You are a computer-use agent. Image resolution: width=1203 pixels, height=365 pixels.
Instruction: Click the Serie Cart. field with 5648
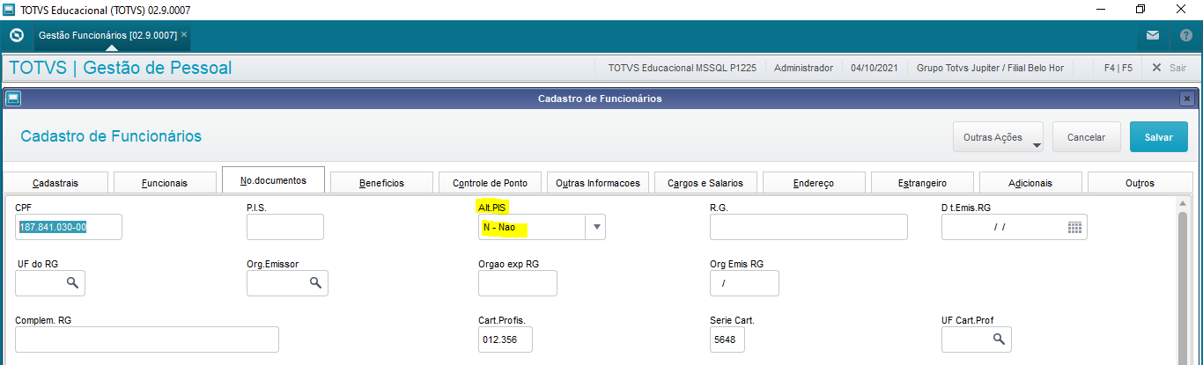click(x=727, y=339)
